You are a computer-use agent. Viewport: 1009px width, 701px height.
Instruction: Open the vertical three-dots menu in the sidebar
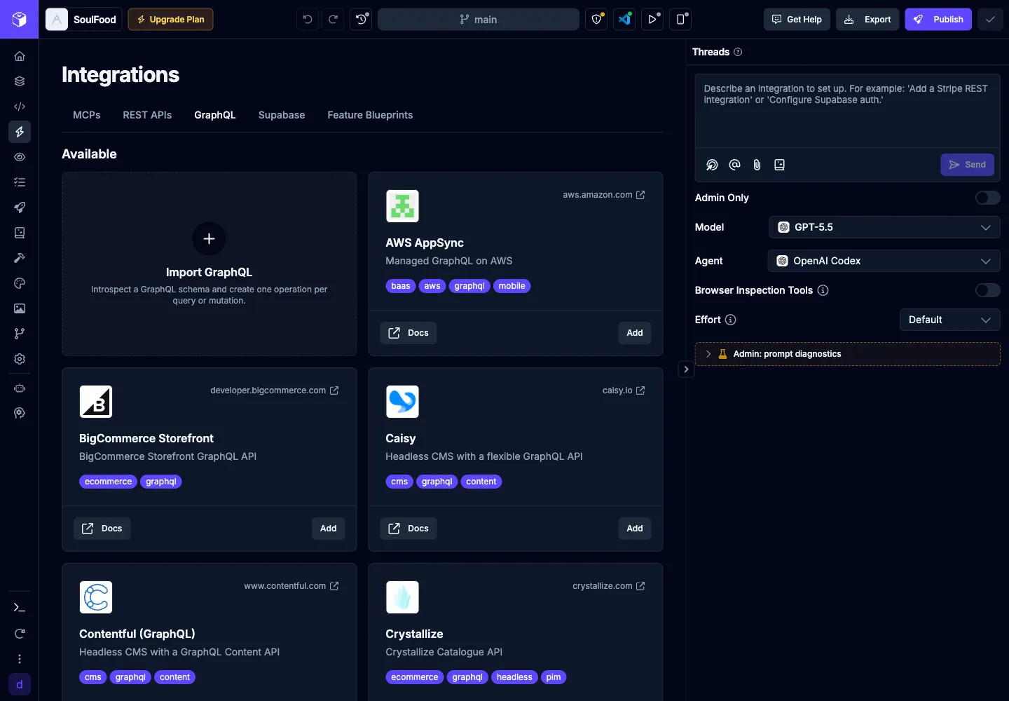(x=20, y=659)
